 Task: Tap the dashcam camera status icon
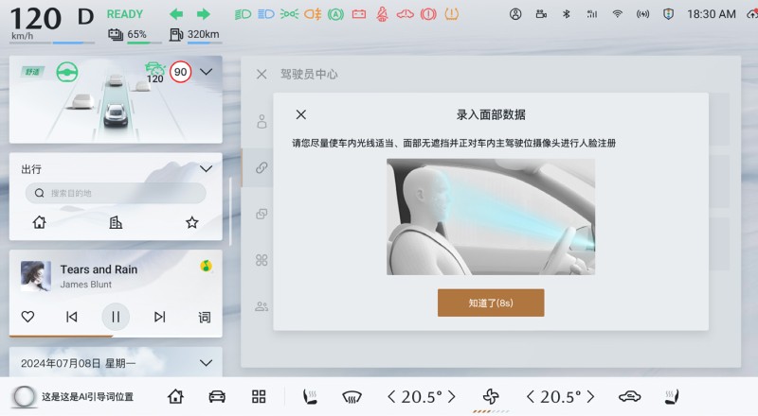[541, 14]
